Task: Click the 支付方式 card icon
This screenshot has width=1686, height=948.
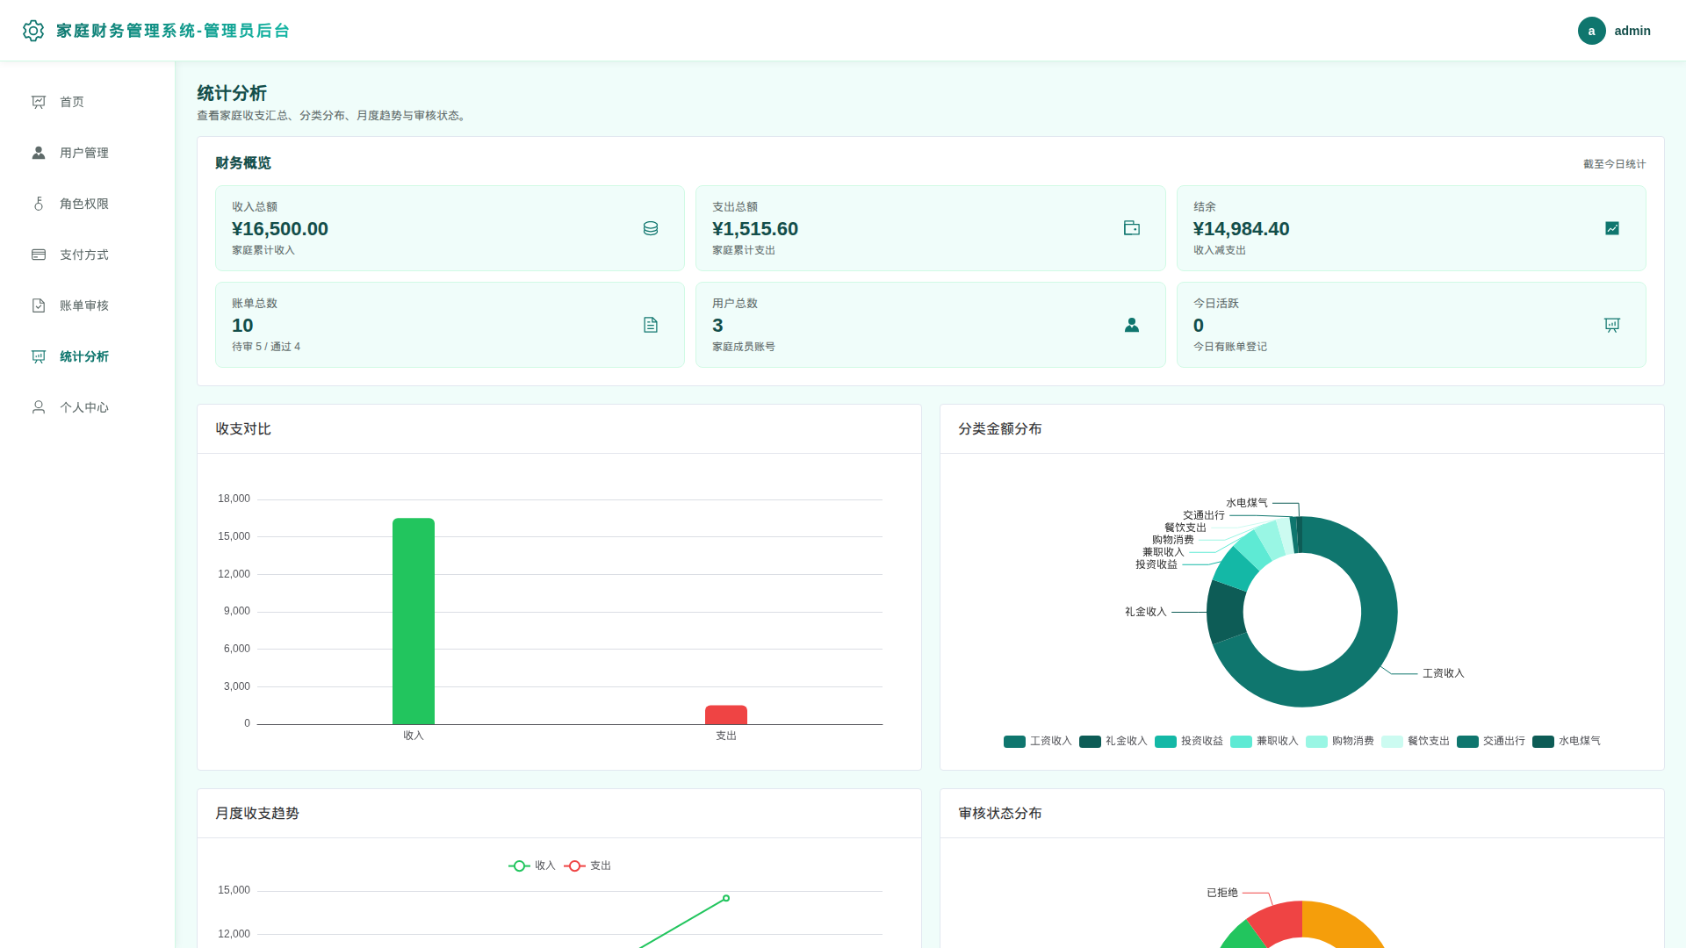Action: point(39,255)
